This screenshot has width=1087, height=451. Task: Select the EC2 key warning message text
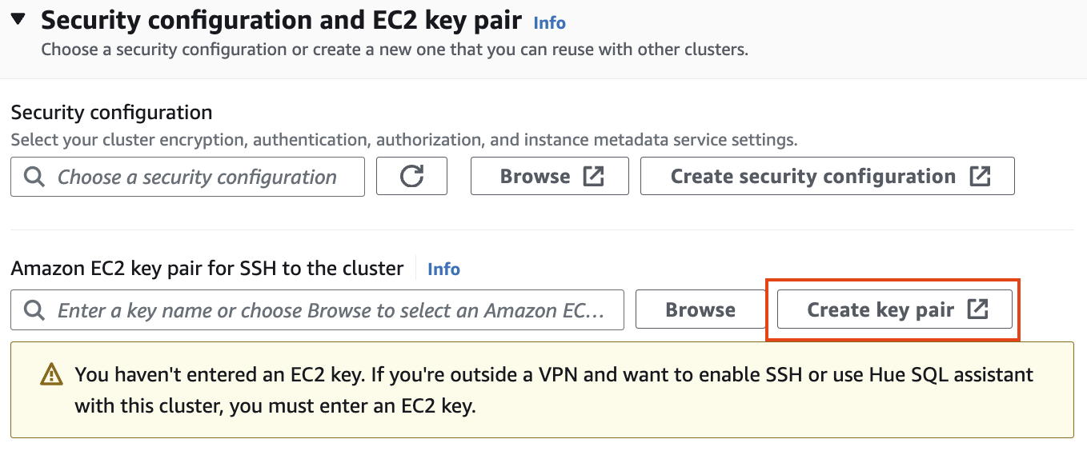pos(554,390)
